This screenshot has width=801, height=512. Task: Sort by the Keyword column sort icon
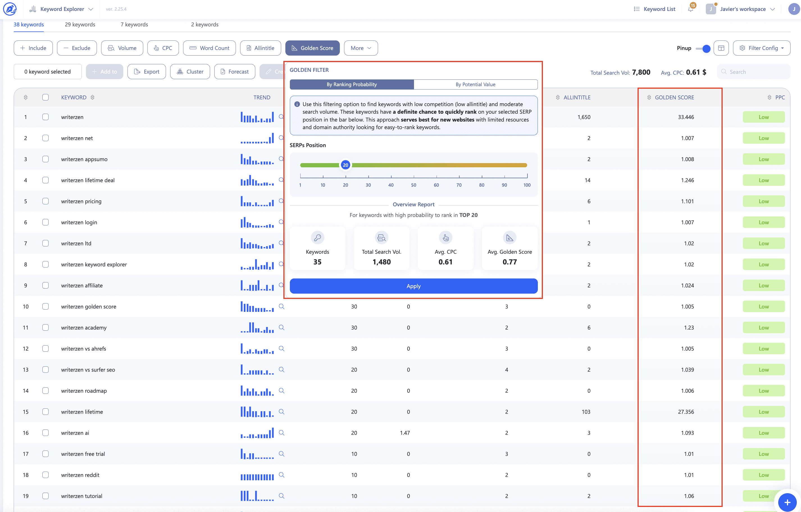92,97
